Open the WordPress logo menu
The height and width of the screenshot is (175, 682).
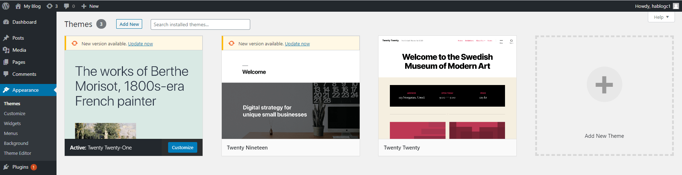[x=6, y=6]
